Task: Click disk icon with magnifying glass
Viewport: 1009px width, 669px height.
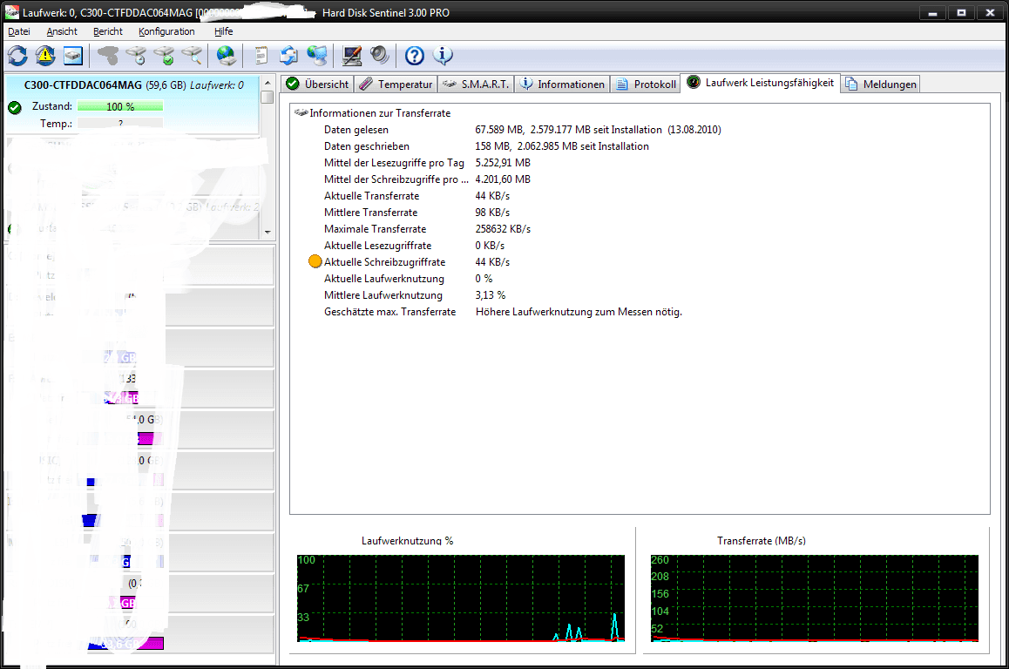Action: [192, 56]
